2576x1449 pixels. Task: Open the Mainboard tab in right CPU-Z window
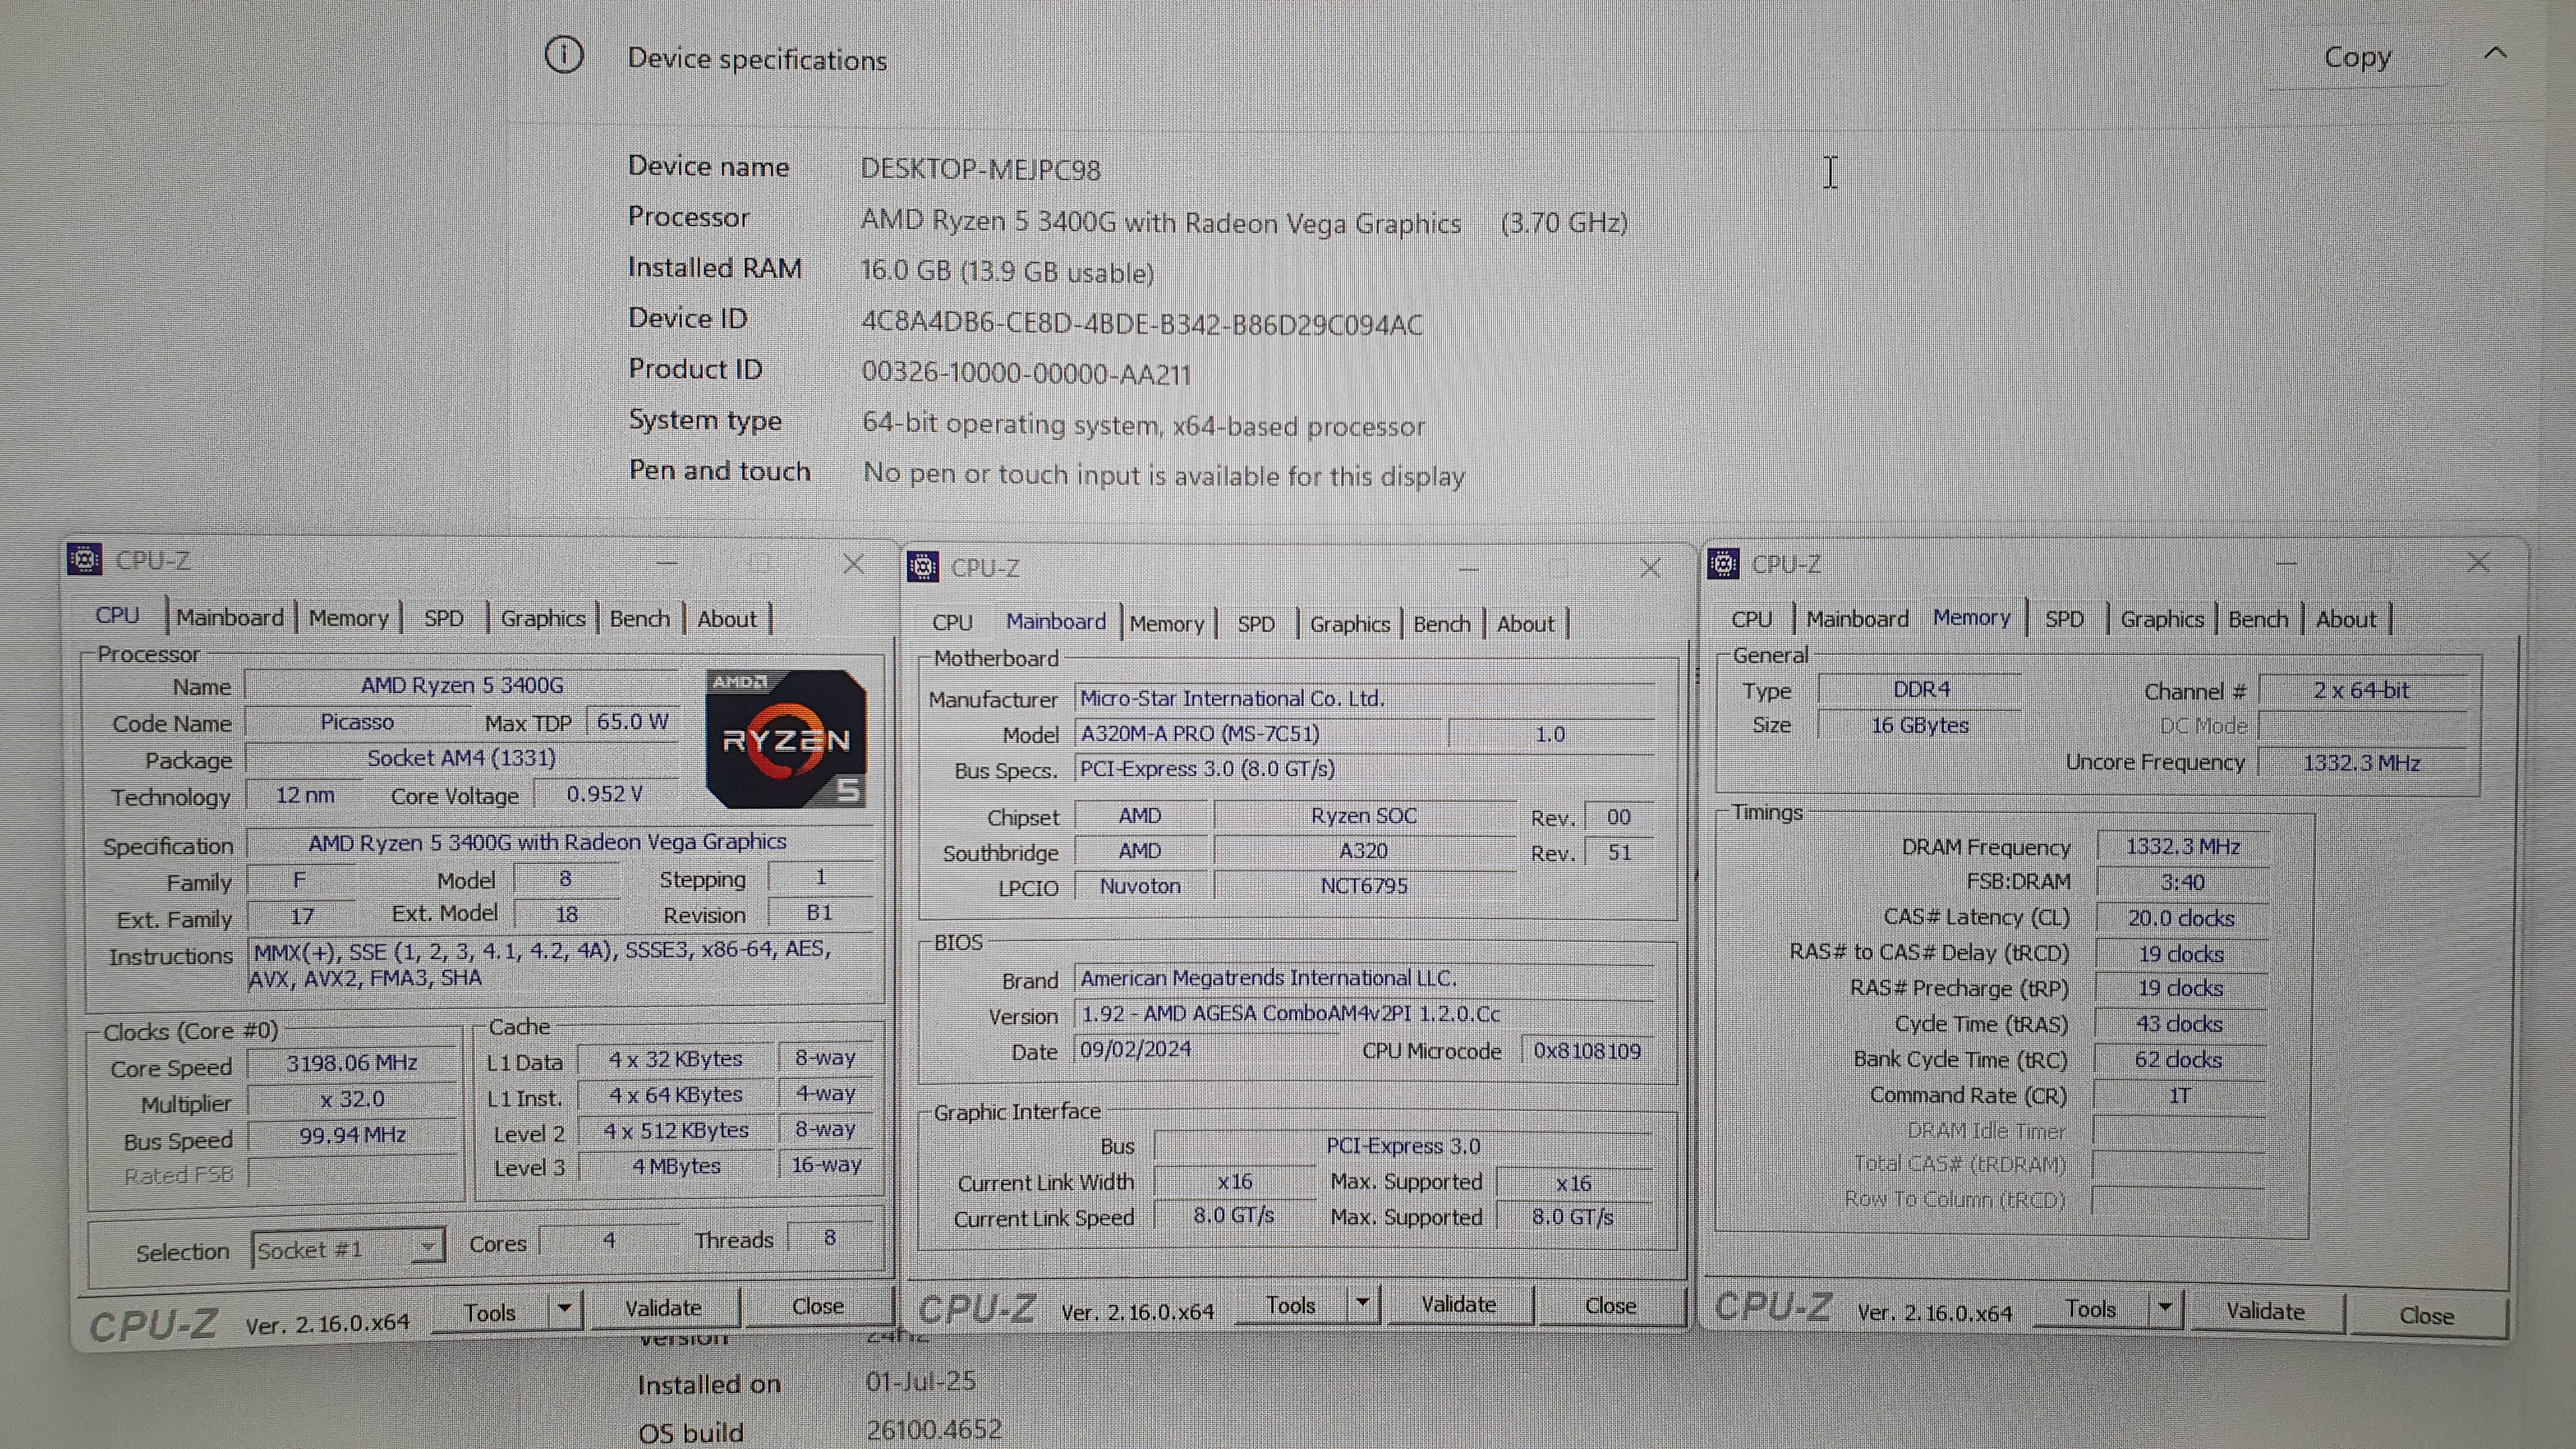tap(1857, 619)
